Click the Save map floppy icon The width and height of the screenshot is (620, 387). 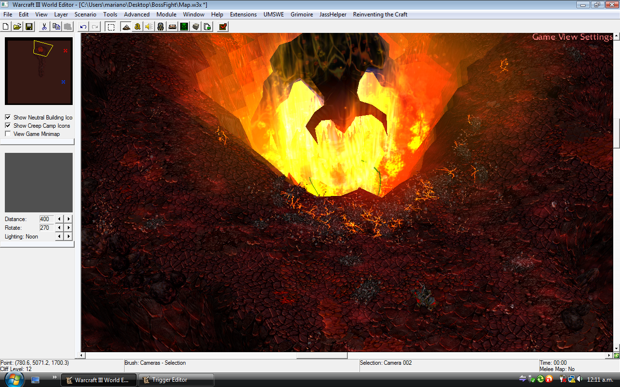29,27
